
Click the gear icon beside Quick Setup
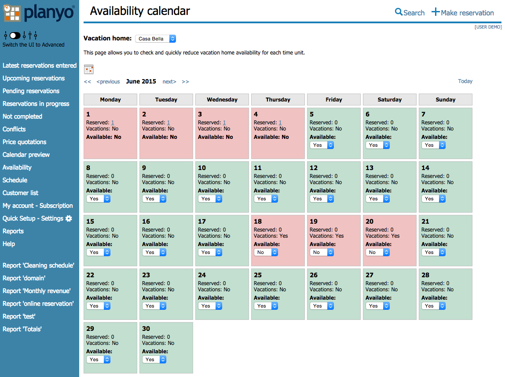tap(69, 218)
